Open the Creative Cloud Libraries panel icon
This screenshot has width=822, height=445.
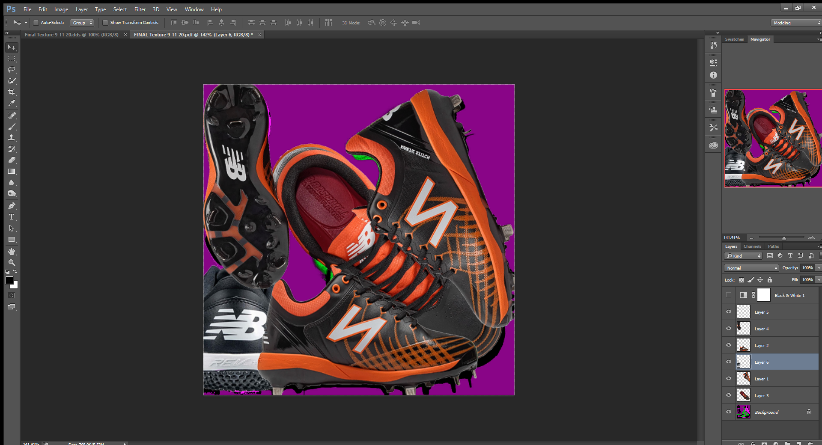pos(713,145)
